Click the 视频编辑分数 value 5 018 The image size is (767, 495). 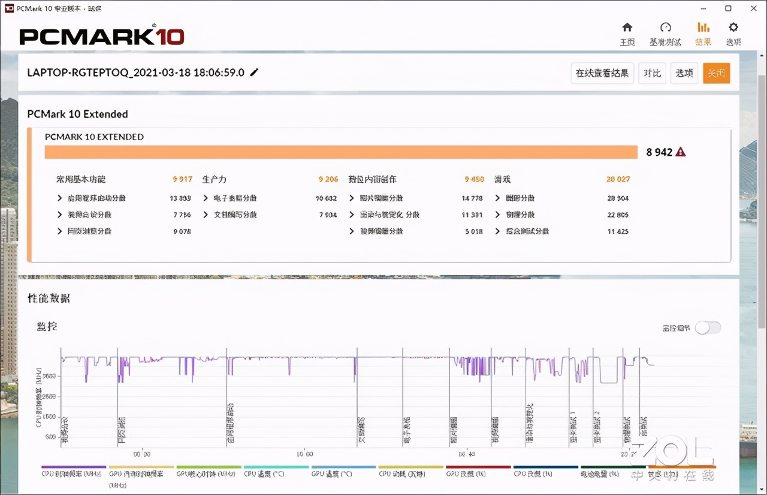(x=474, y=231)
